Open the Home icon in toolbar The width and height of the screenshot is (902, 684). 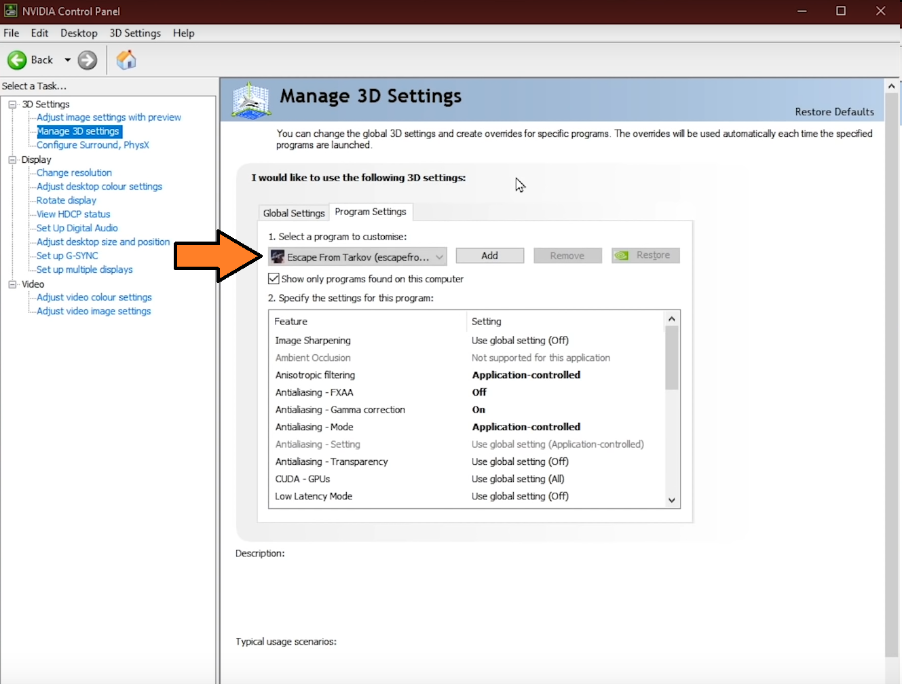[x=126, y=60]
